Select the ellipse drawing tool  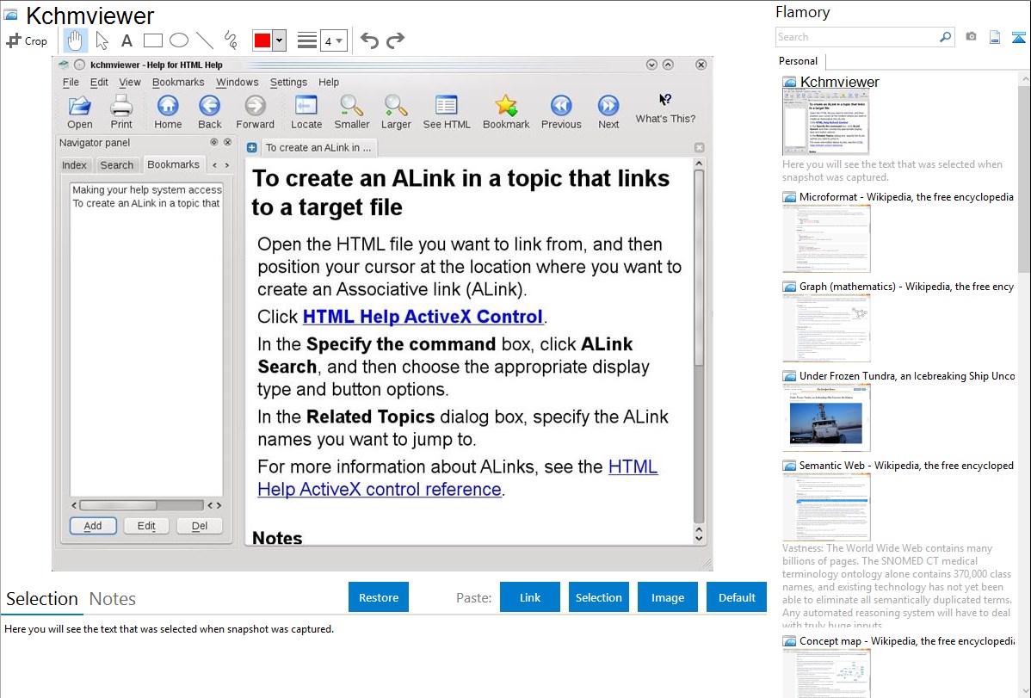(x=179, y=40)
